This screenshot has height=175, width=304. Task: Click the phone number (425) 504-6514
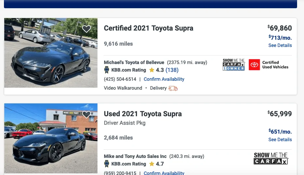[120, 79]
